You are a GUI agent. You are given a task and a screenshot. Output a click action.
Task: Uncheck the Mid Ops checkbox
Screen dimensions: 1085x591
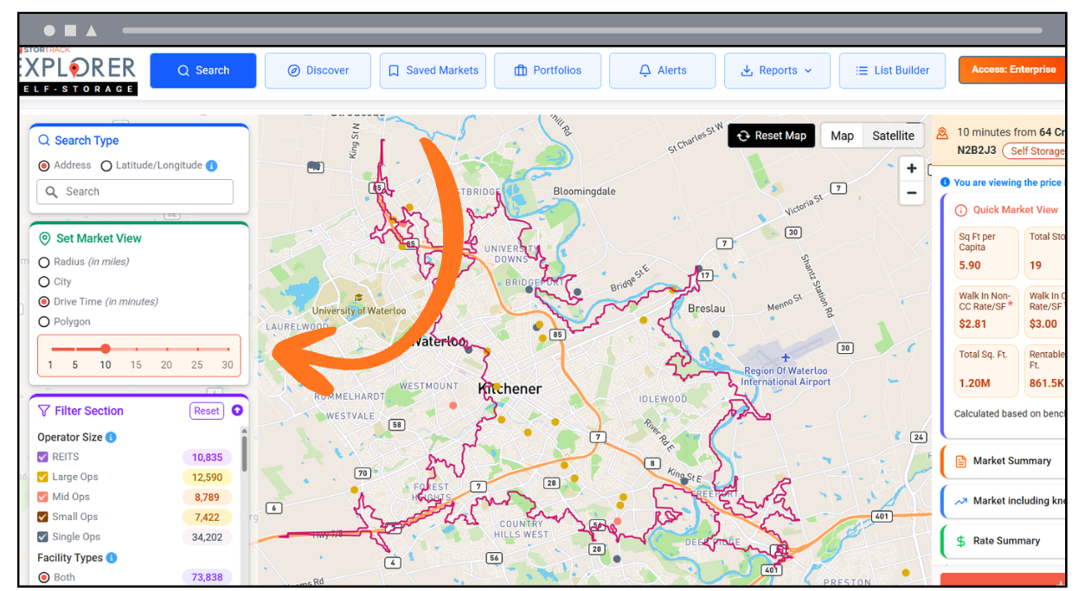click(x=43, y=497)
